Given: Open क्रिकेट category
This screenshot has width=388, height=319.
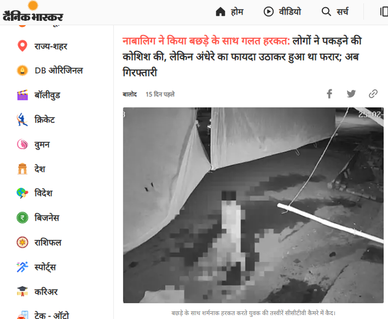Looking at the screenshot, I should click(44, 119).
